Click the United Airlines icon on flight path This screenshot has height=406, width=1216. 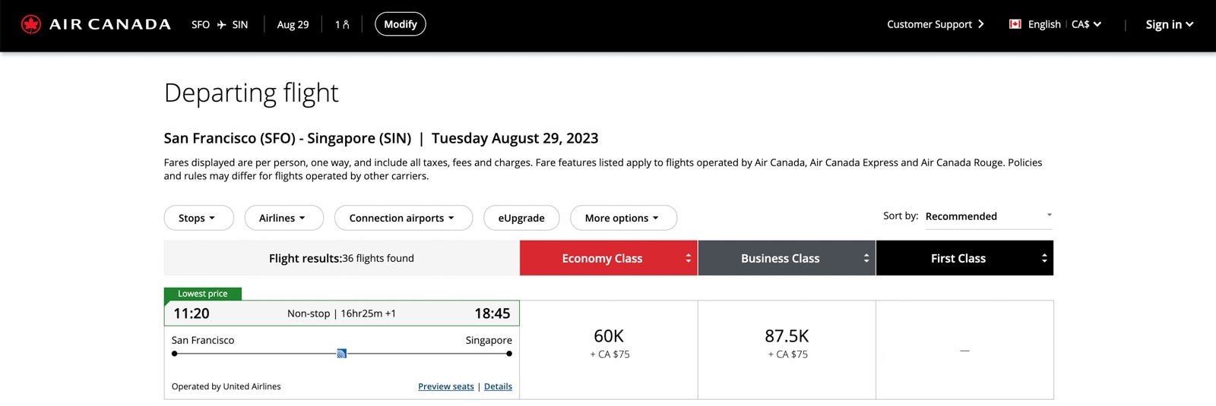click(342, 354)
